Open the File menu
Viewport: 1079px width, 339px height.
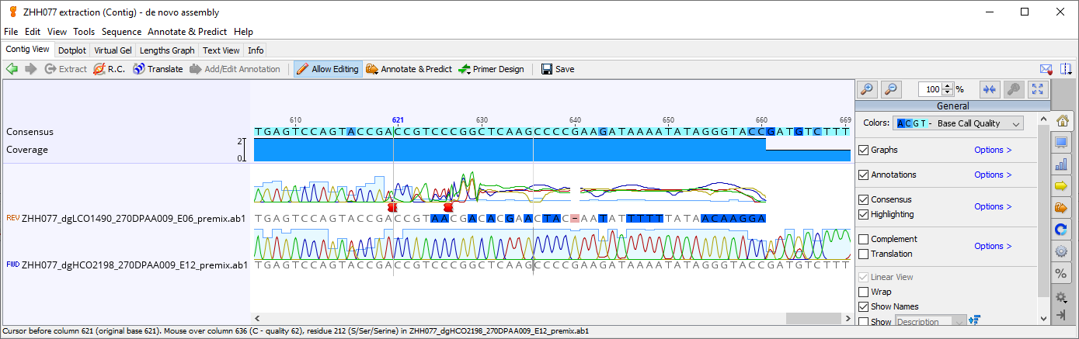tap(11, 32)
